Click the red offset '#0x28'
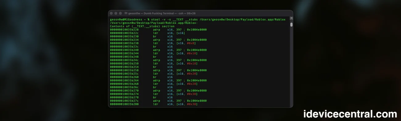This screenshot has height=121, width=401. 192,84
